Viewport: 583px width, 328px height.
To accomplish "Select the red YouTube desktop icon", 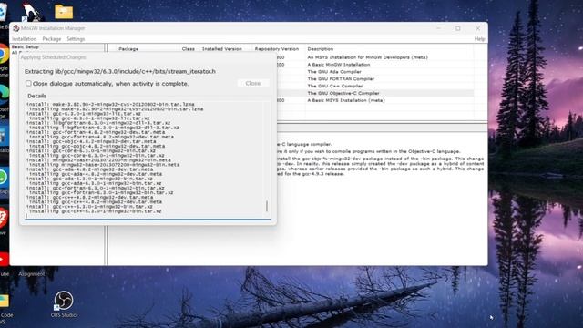I will coord(3,259).
